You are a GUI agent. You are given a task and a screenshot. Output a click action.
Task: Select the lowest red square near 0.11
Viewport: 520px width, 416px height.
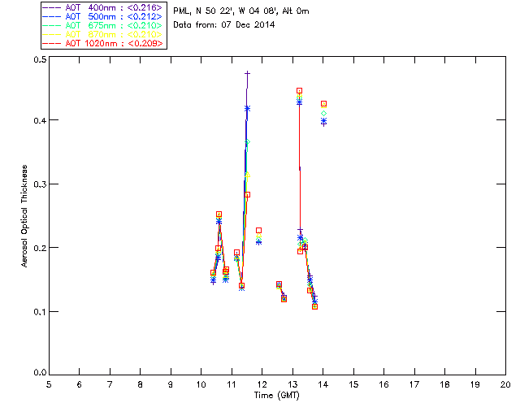[314, 306]
